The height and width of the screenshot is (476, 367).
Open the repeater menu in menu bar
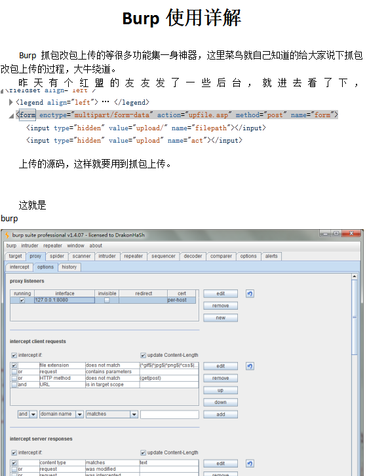52,246
